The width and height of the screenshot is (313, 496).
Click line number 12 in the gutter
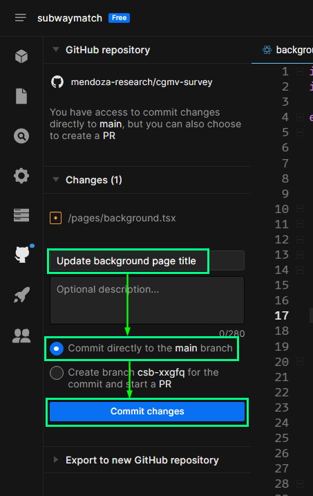click(x=282, y=239)
